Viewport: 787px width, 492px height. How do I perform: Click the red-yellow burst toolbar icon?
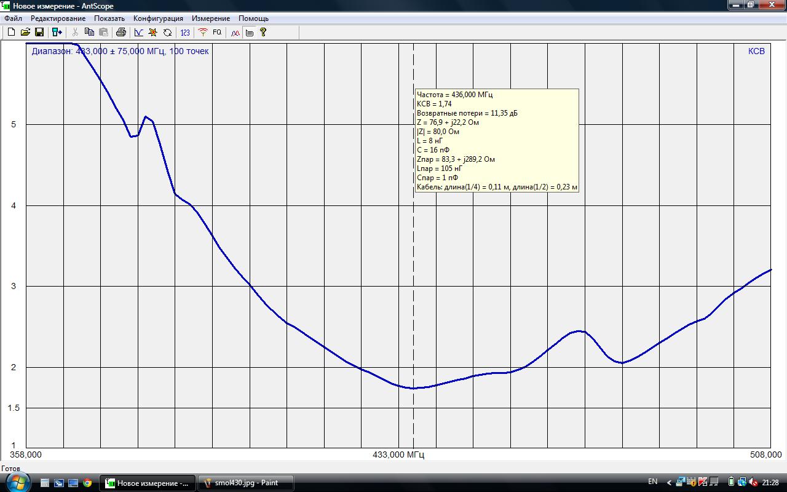(x=153, y=33)
